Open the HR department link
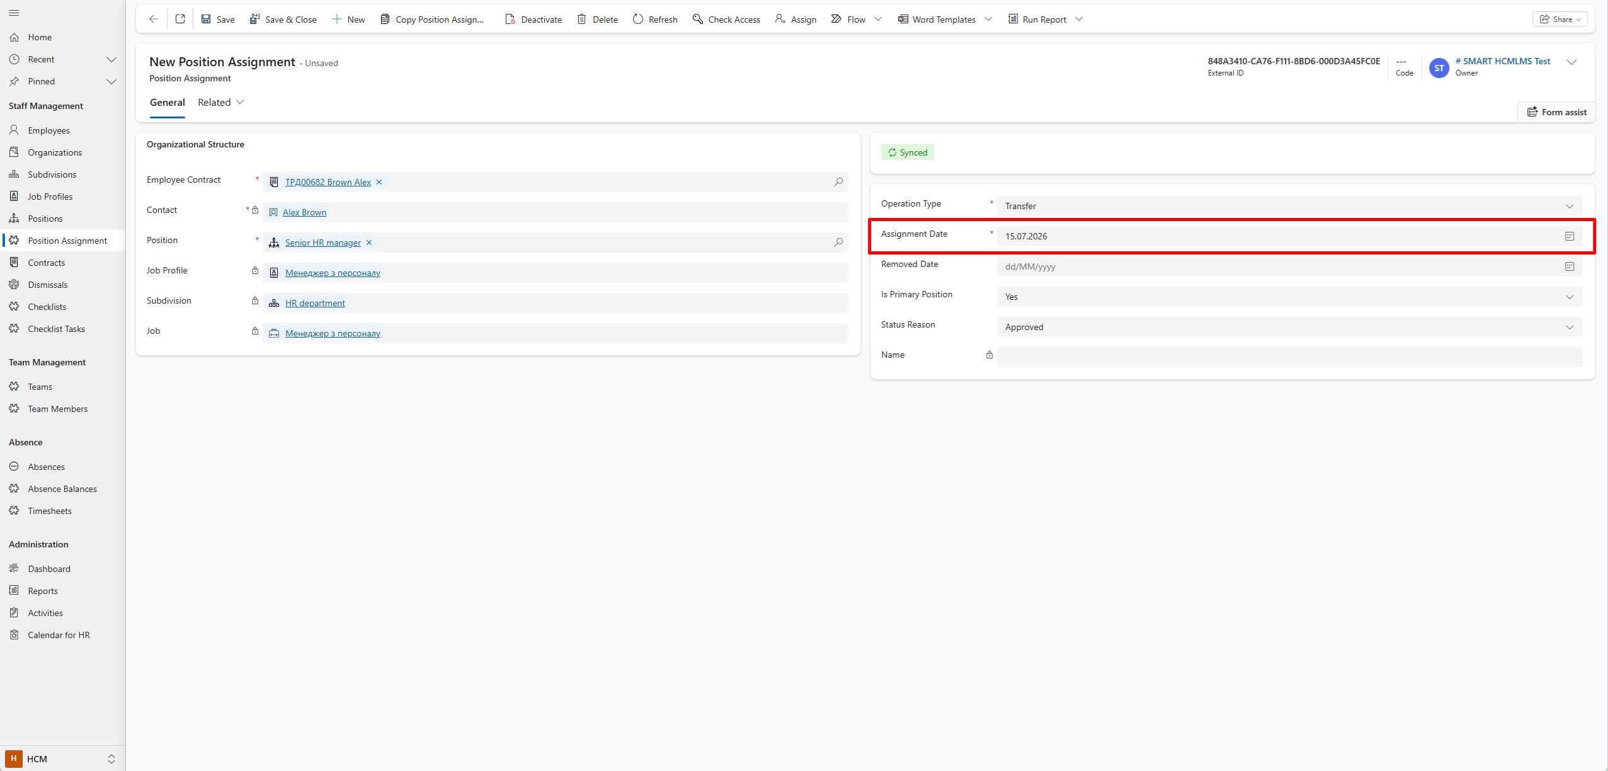Screen dimensions: 1608x771 (315, 303)
